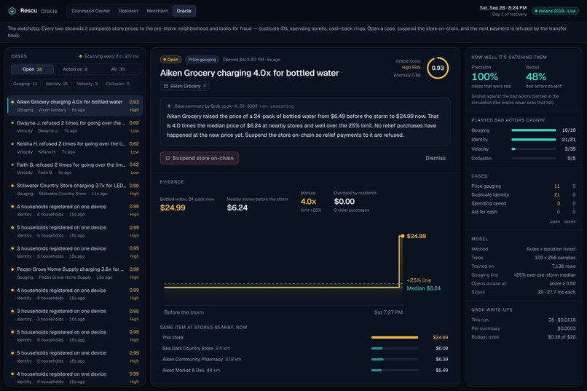Screen dimensions: 587x391
Task: Show Acted on 0 cases filter
Action: coord(75,69)
